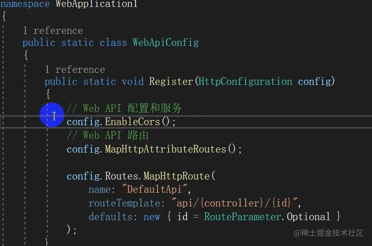This screenshot has width=372, height=246.
Task: Place cursor on the Optional property
Action: click(x=308, y=217)
